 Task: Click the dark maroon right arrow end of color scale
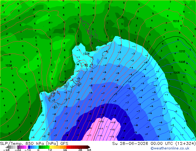[89, 147]
